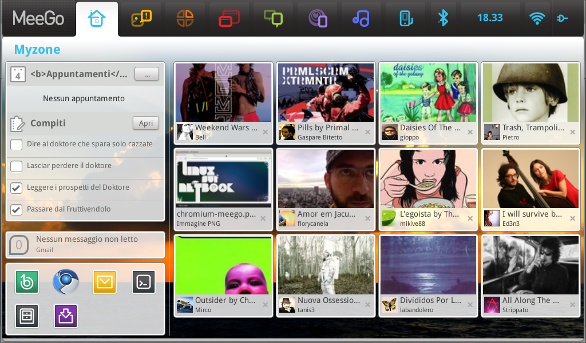Click Strippato's avatar icon
586x343 pixels.
pos(492,305)
